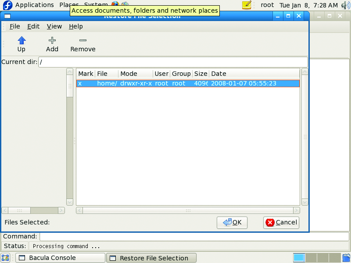Click the horizontal scrollbar below the file list
Viewport: 351px width, 263px height.
click(188, 210)
